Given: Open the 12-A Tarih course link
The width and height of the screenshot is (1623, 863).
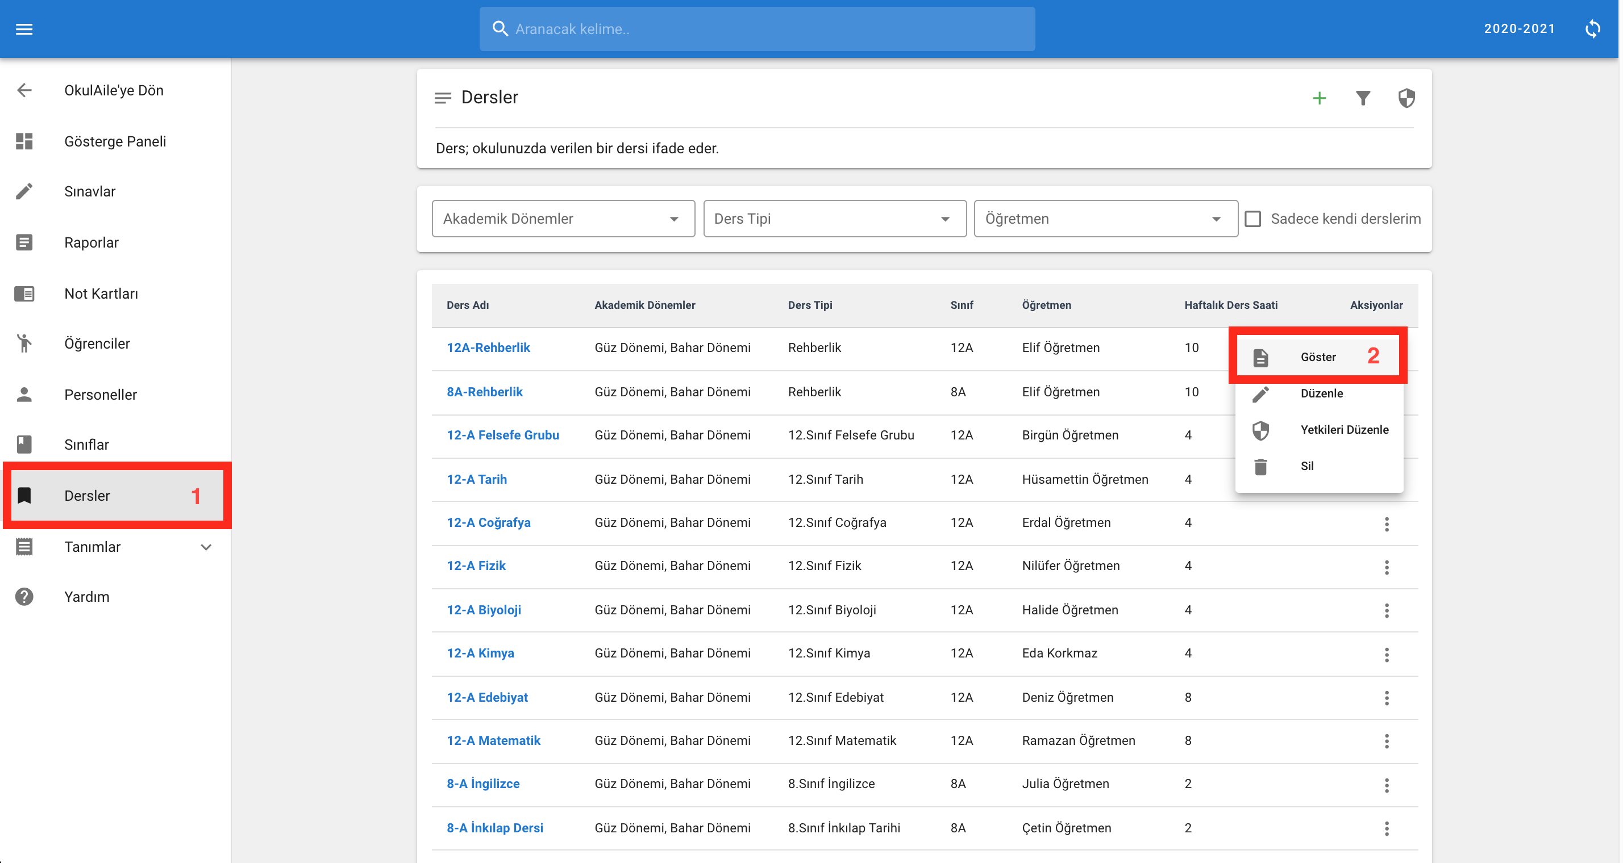Looking at the screenshot, I should tap(476, 479).
